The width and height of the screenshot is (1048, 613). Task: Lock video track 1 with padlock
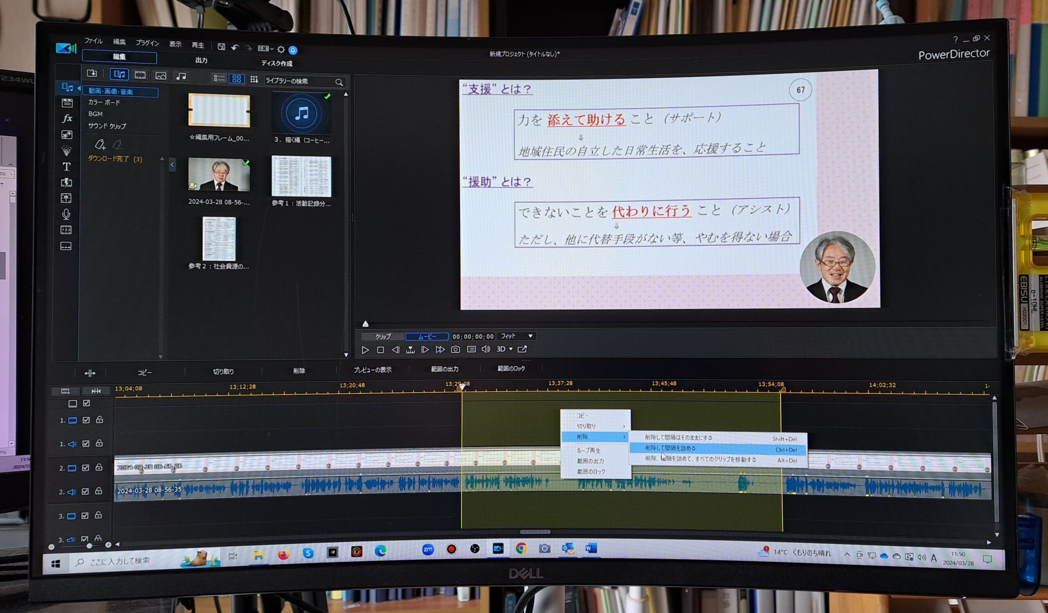[x=99, y=420]
